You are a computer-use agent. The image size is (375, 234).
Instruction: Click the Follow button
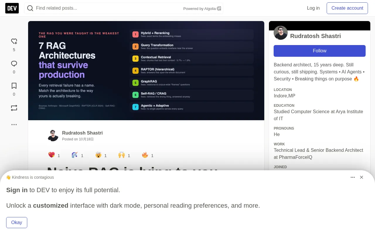(x=320, y=51)
